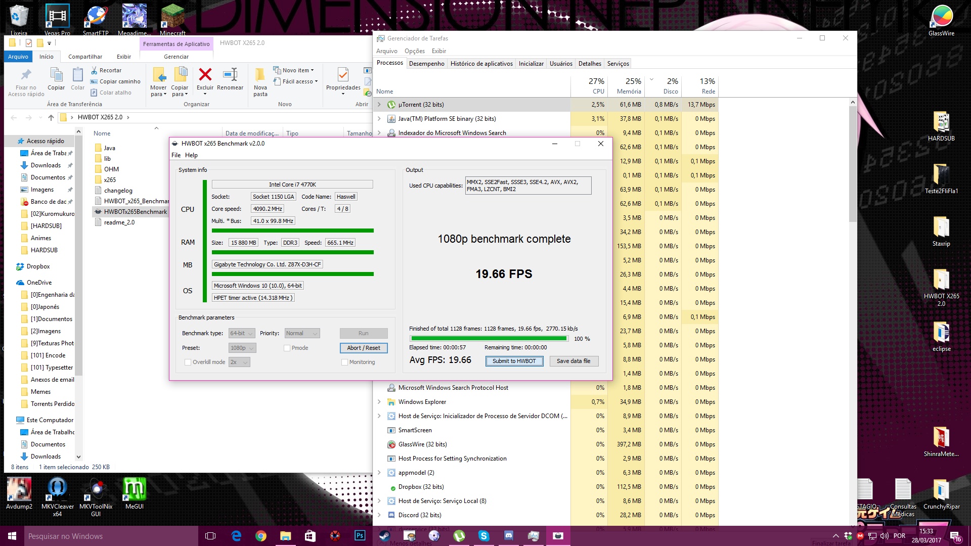Open the Windows Start button
Viewport: 971px width, 546px height.
click(12, 536)
